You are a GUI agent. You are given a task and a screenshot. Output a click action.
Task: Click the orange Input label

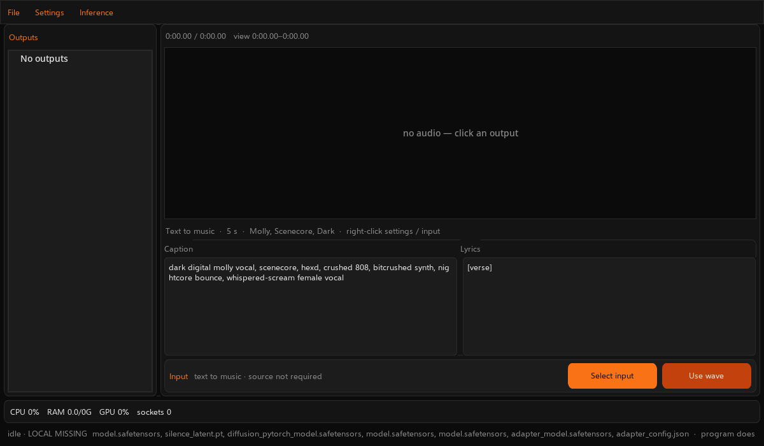pos(178,377)
